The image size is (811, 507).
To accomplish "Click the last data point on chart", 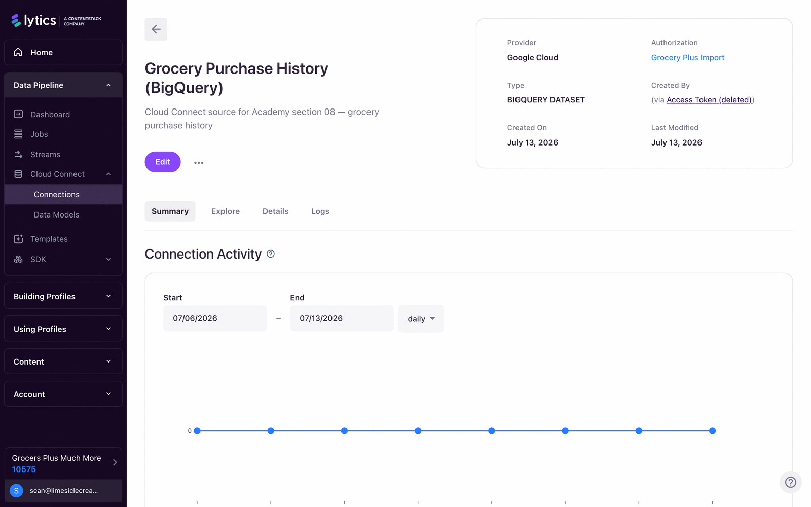I will 712,431.
